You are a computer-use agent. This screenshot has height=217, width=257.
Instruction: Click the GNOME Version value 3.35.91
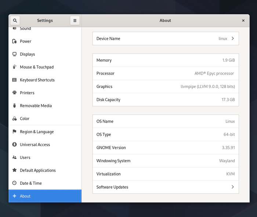228,147
